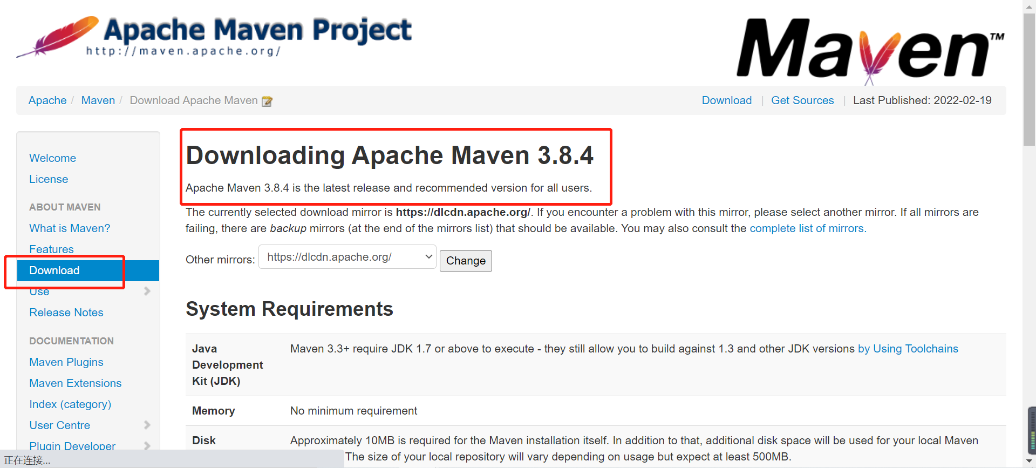The image size is (1036, 468).
Task: Open the Maven breadcrumb link
Action: [x=98, y=100]
